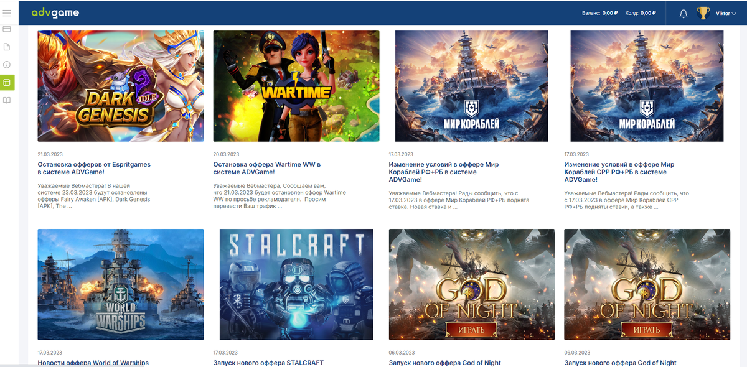Expand the Viktor user dropdown
Viewport: 747px width, 367px height.
(x=726, y=13)
